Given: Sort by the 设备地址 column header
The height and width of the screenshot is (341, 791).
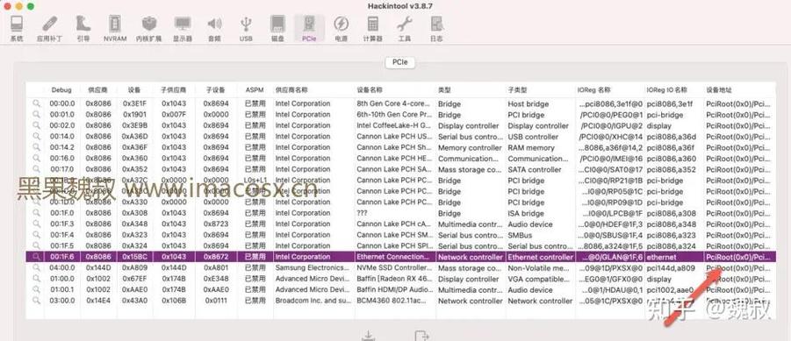Looking at the screenshot, I should coord(719,90).
